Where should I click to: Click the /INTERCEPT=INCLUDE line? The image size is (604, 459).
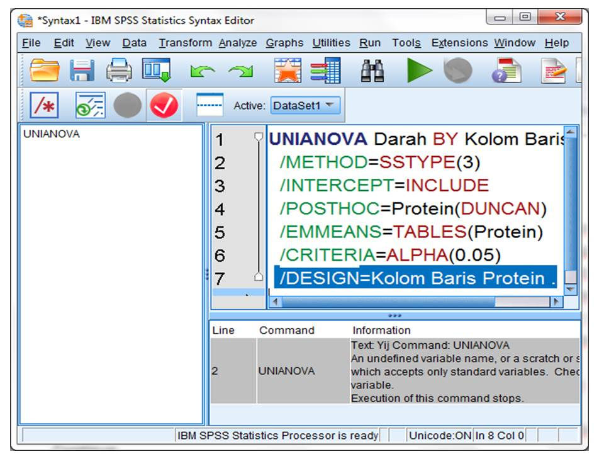[x=384, y=185]
